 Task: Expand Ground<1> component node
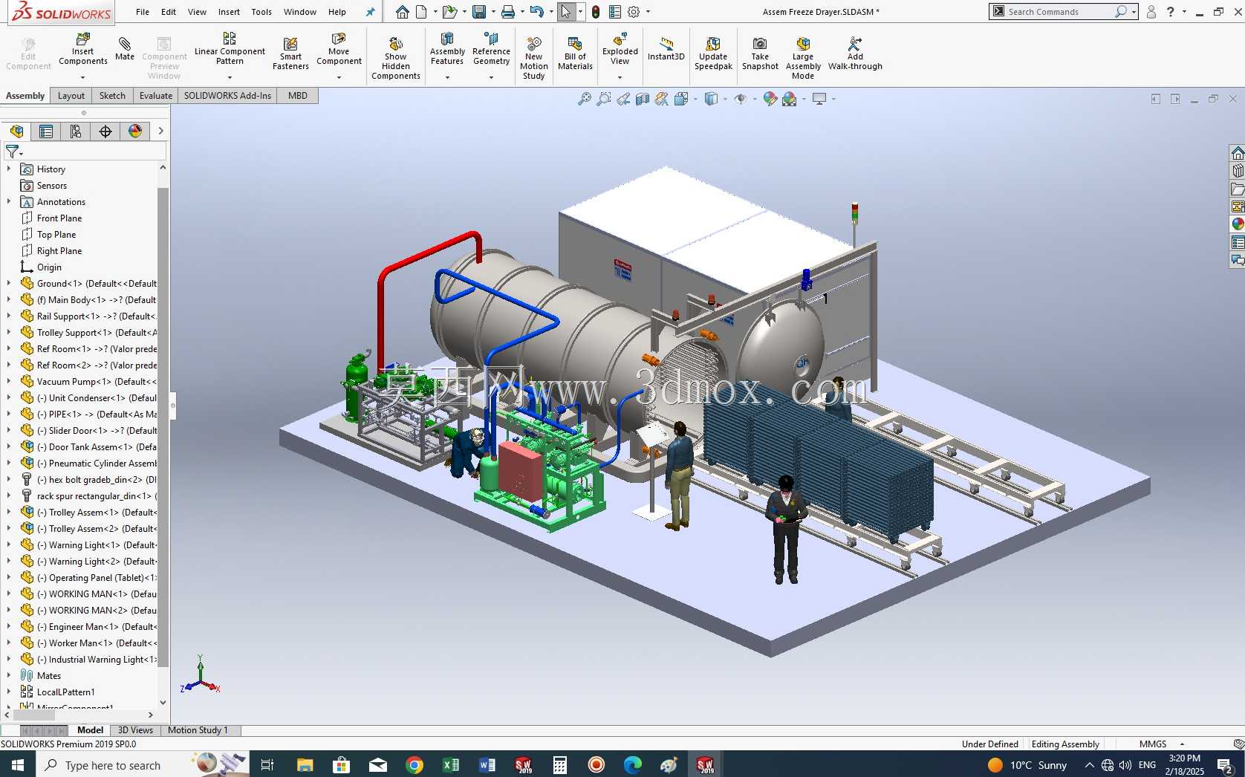point(9,284)
